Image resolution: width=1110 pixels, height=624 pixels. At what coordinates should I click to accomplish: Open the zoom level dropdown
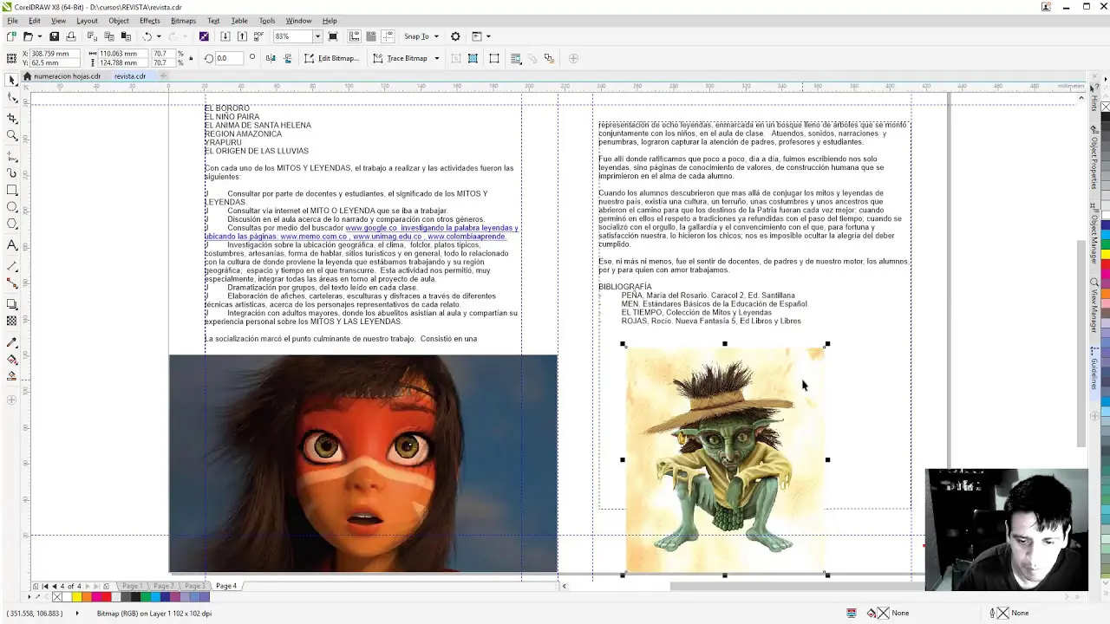pyautogui.click(x=317, y=36)
